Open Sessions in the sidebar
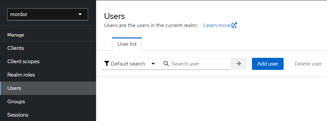 pos(48,115)
